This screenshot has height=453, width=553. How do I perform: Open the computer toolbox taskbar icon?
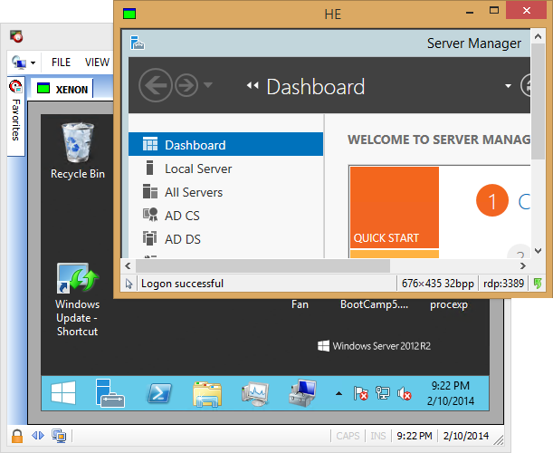click(x=302, y=393)
